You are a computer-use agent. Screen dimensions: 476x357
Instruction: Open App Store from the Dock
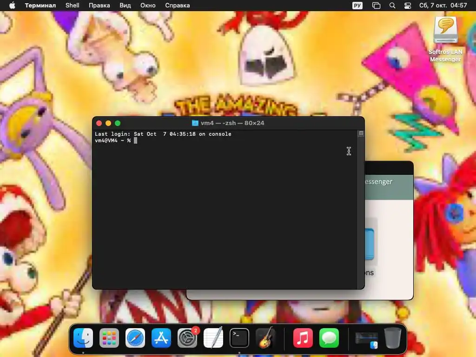[x=161, y=338]
